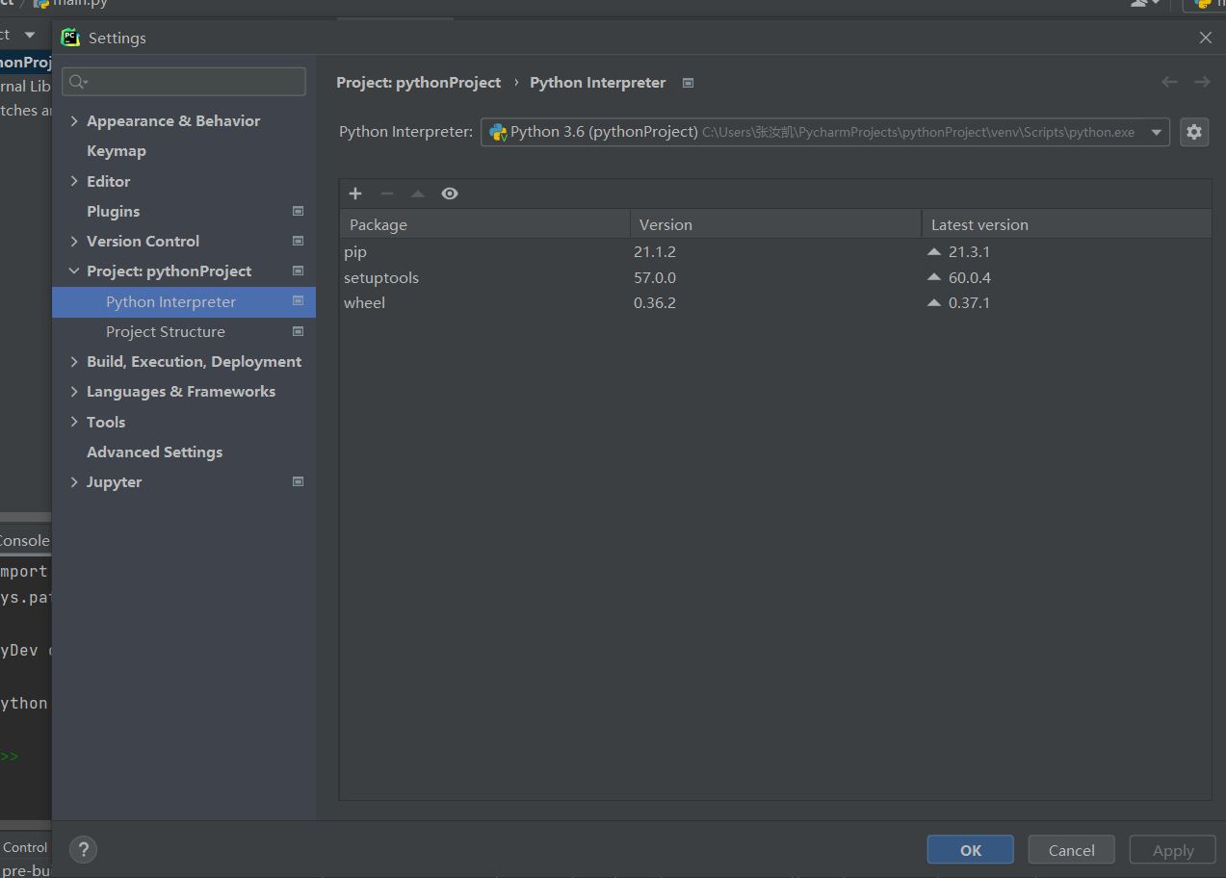Click the project-level icon next to Plugins
The width and height of the screenshot is (1226, 878).
click(298, 211)
